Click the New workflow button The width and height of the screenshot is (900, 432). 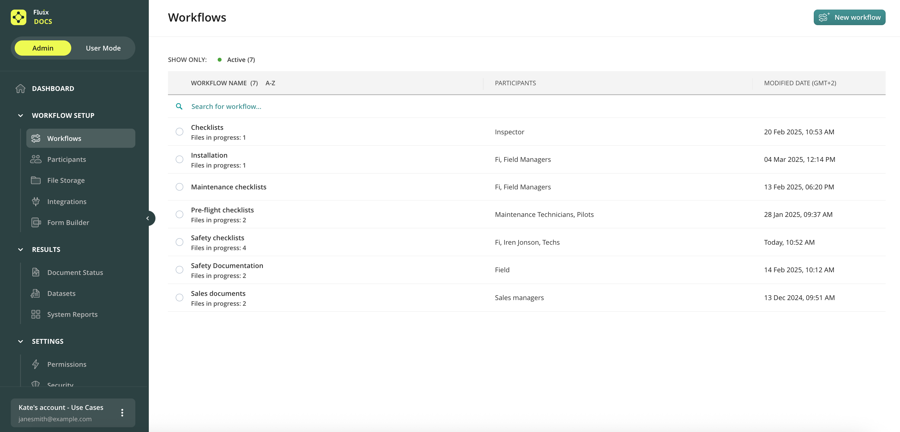(849, 17)
